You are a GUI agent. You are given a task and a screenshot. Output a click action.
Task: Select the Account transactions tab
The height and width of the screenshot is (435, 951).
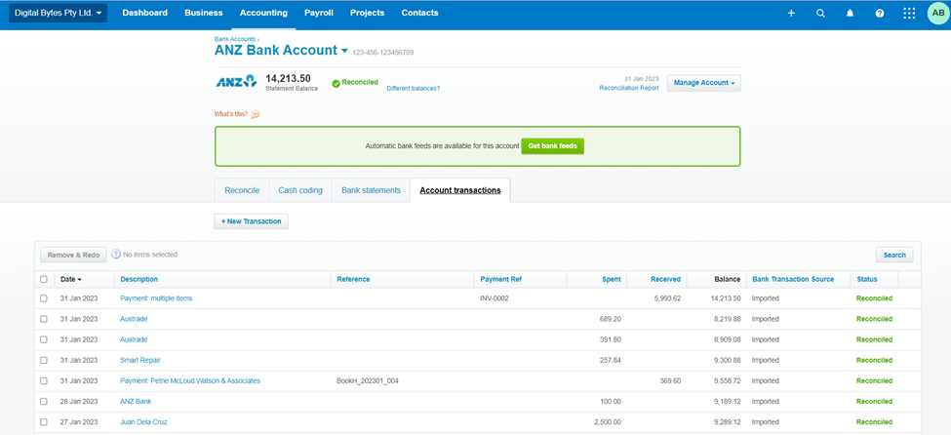(460, 190)
